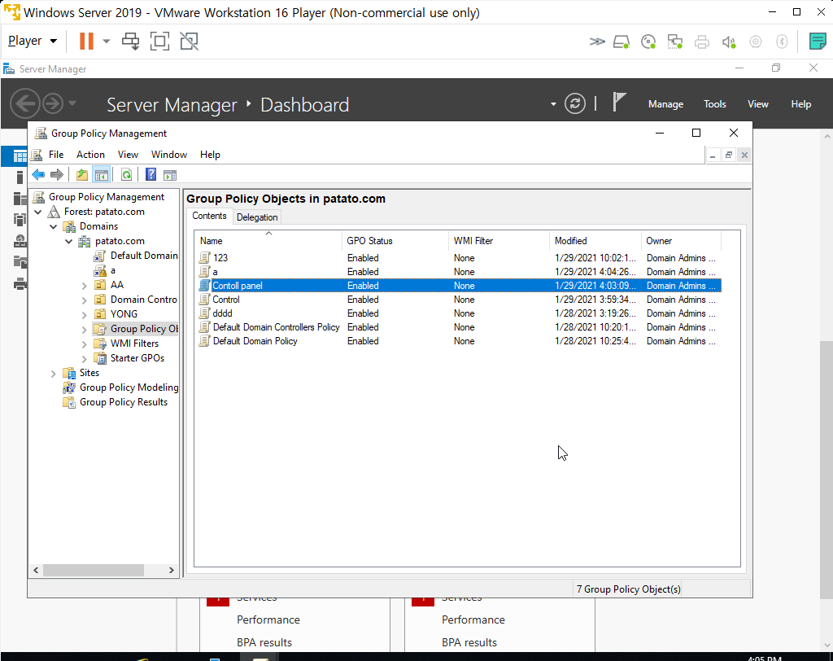This screenshot has height=661, width=833.
Task: Select the Contents tab
Action: pos(209,216)
